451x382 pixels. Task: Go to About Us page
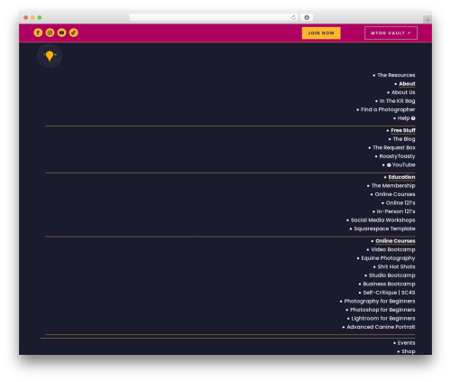pos(403,92)
